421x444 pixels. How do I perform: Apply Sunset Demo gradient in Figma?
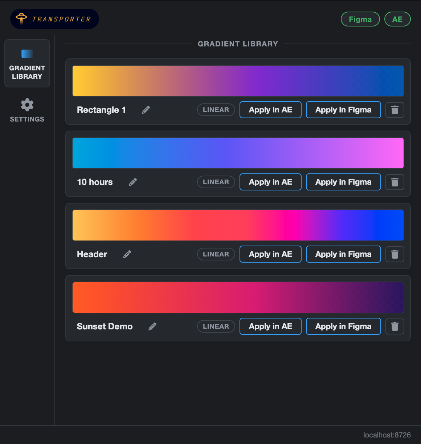pyautogui.click(x=343, y=326)
